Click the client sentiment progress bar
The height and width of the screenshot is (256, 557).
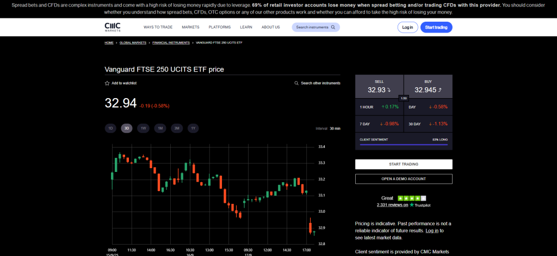tap(404, 144)
